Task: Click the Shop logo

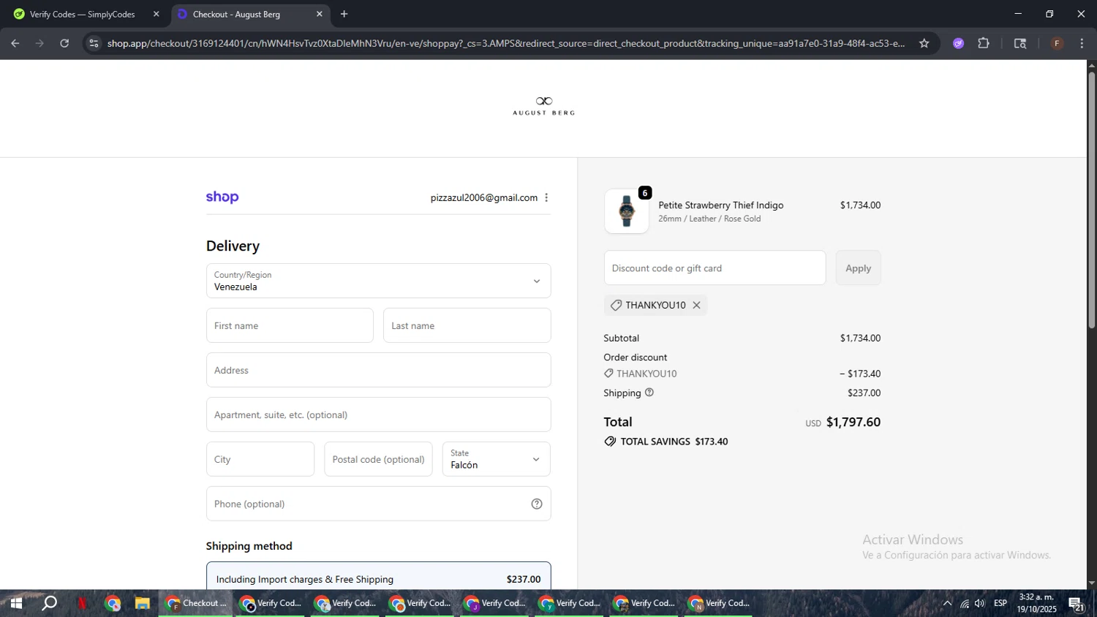Action: click(222, 197)
